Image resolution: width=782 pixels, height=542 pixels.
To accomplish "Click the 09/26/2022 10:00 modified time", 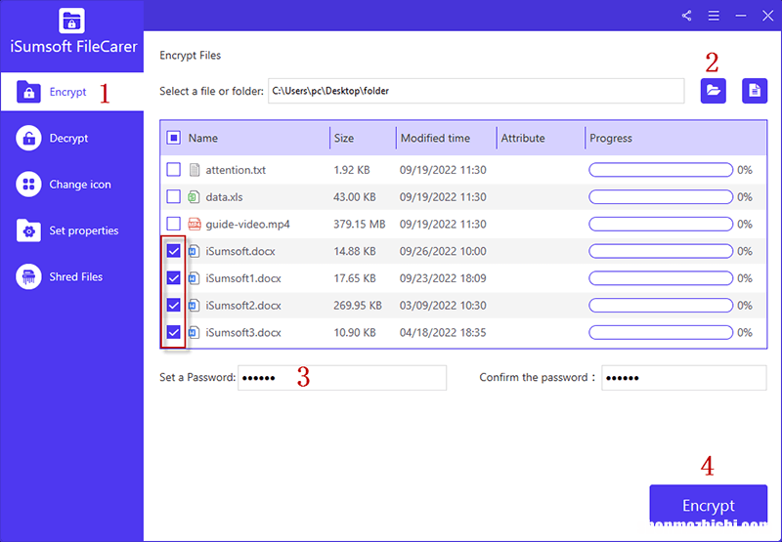I will 443,252.
